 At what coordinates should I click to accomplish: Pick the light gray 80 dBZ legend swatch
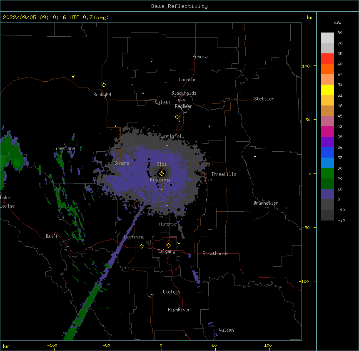point(327,38)
